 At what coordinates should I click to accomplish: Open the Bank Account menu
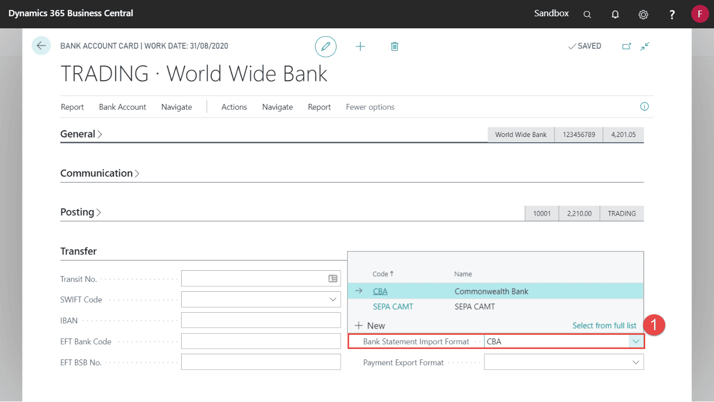pyautogui.click(x=122, y=107)
